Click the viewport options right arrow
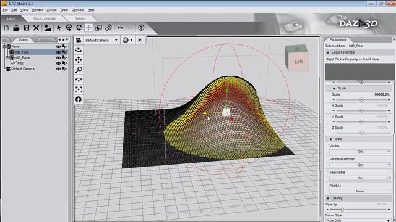This screenshot has height=222, width=396. point(140,40)
